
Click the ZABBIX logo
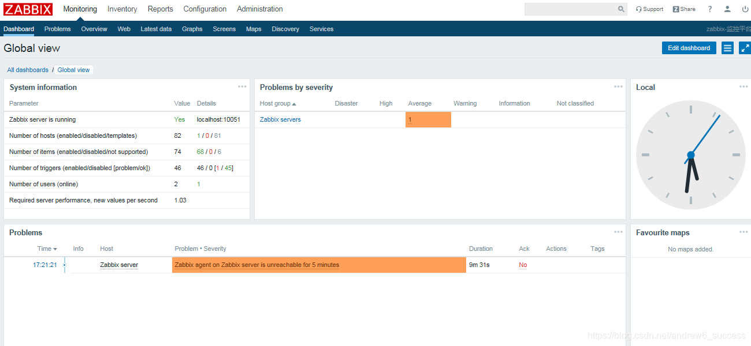28,9
